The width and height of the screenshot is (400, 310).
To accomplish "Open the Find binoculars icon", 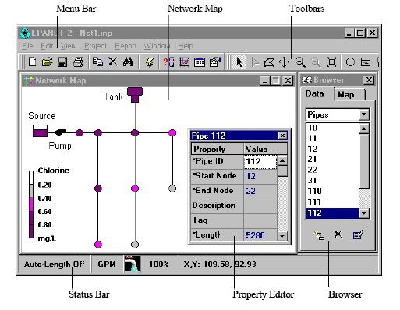I will (128, 62).
